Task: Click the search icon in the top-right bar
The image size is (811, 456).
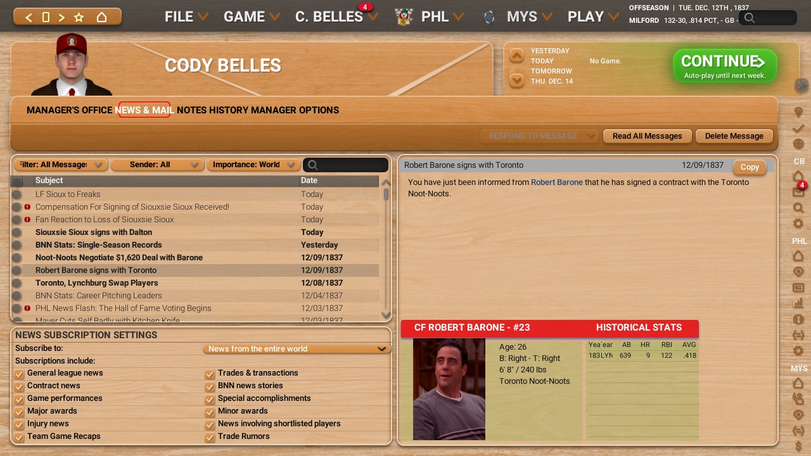Action: [750, 18]
